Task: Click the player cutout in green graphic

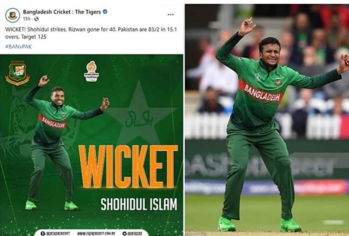Action: click(64, 143)
